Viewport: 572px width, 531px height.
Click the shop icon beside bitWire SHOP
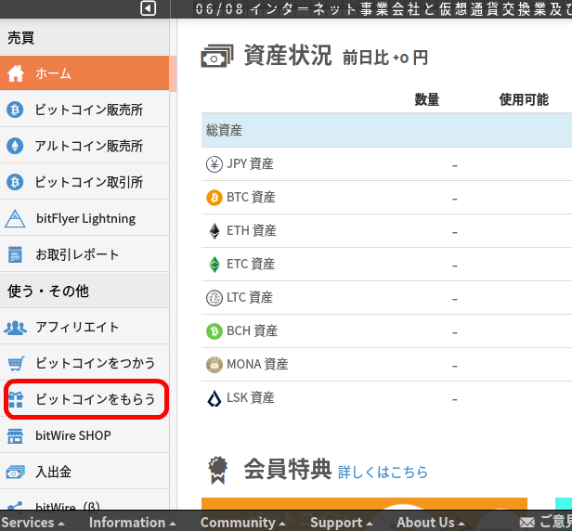(x=15, y=435)
